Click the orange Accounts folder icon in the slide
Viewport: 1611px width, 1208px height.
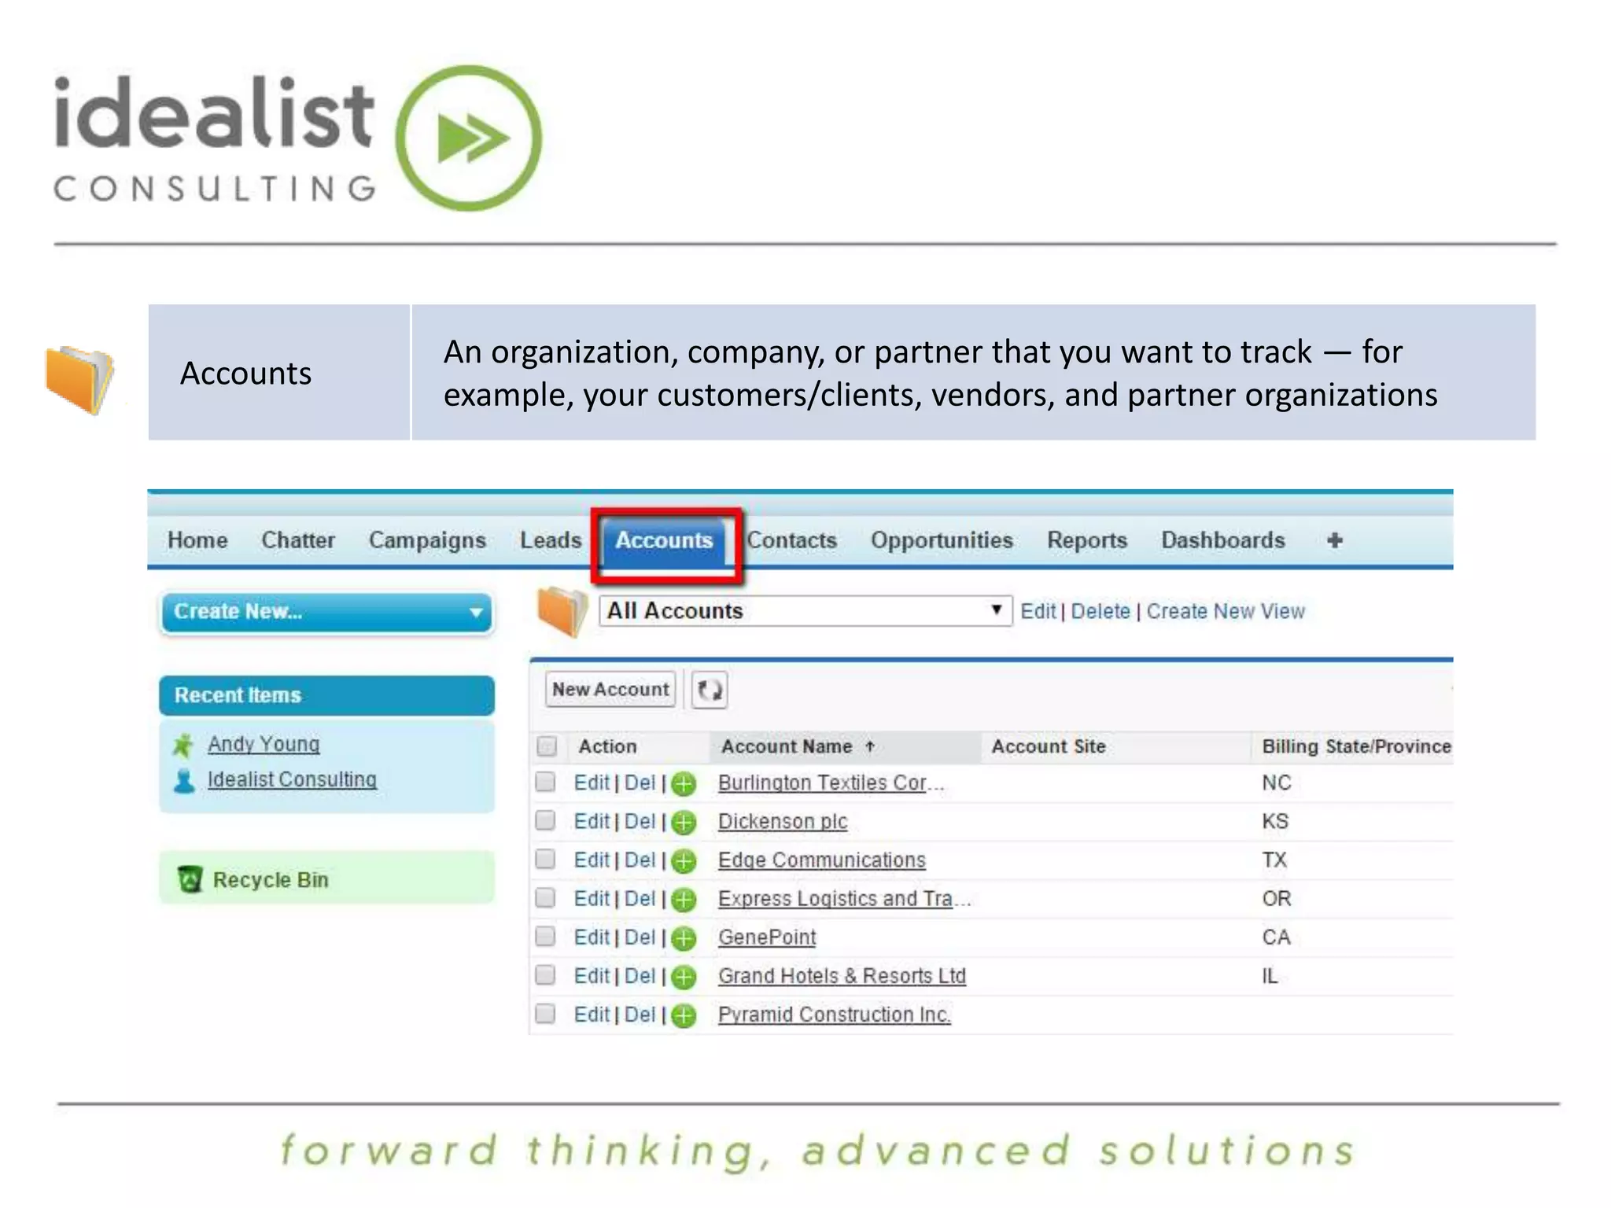(x=79, y=379)
